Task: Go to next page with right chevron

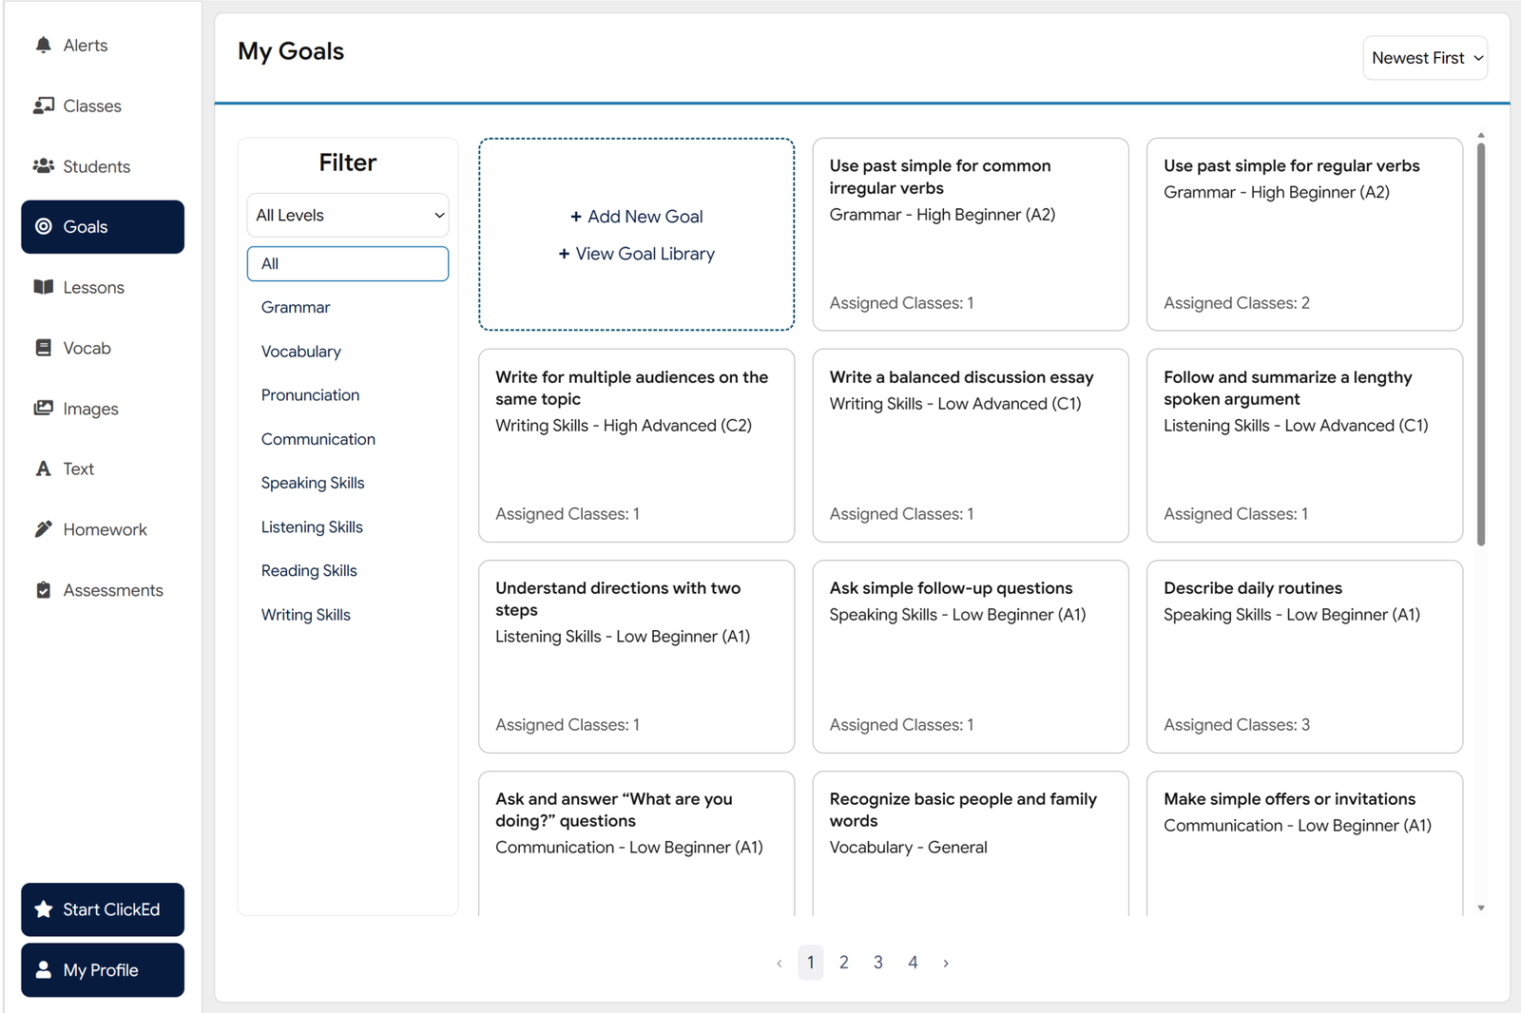Action: 946,963
